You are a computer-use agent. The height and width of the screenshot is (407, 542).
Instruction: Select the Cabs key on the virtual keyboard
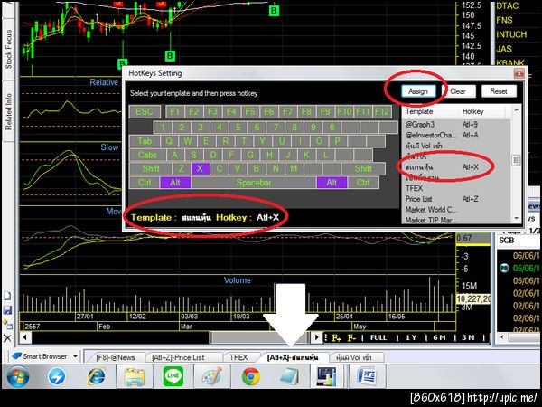(147, 155)
